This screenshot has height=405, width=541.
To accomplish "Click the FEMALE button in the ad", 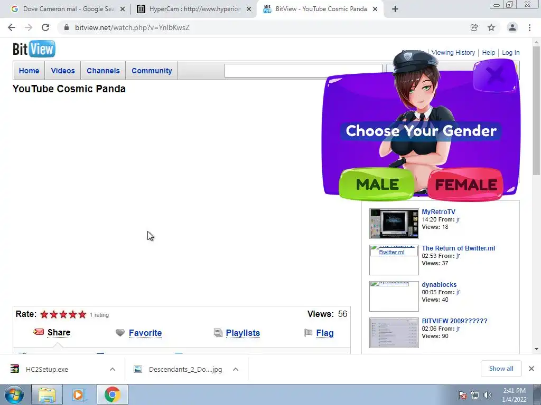I will (465, 185).
